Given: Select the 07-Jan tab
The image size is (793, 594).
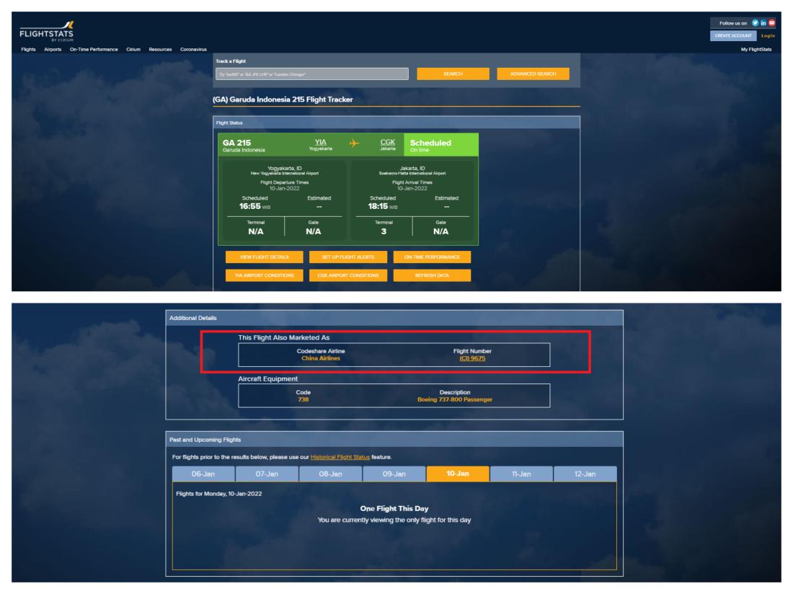Looking at the screenshot, I should click(x=267, y=474).
